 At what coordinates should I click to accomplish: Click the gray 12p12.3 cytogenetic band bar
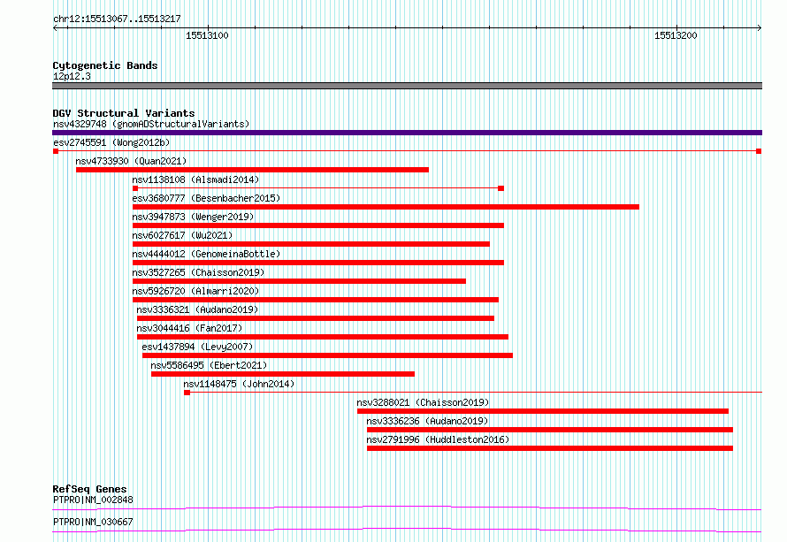[x=407, y=86]
